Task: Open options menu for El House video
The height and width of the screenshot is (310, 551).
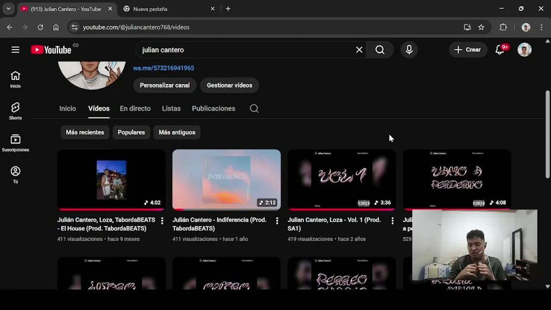Action: pyautogui.click(x=162, y=221)
